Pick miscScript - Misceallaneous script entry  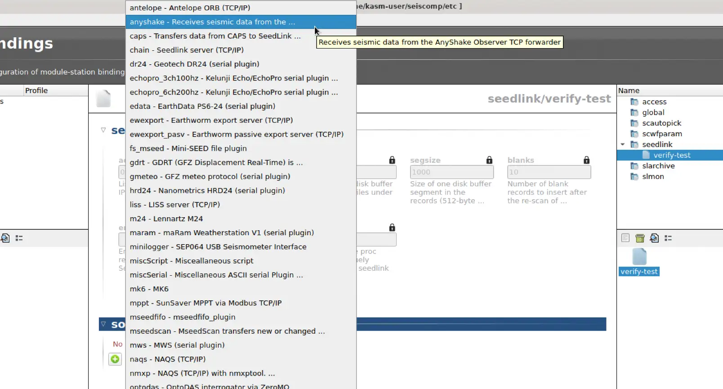241,261
